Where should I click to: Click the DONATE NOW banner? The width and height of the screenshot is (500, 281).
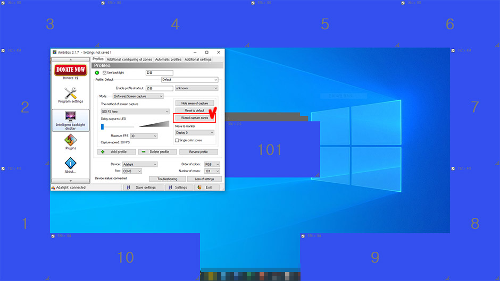(x=70, y=70)
